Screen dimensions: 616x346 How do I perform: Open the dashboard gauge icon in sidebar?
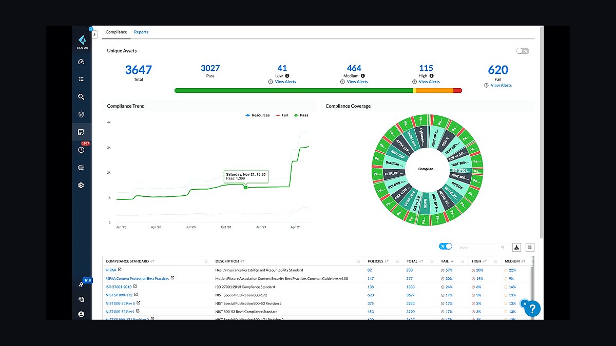(x=81, y=62)
